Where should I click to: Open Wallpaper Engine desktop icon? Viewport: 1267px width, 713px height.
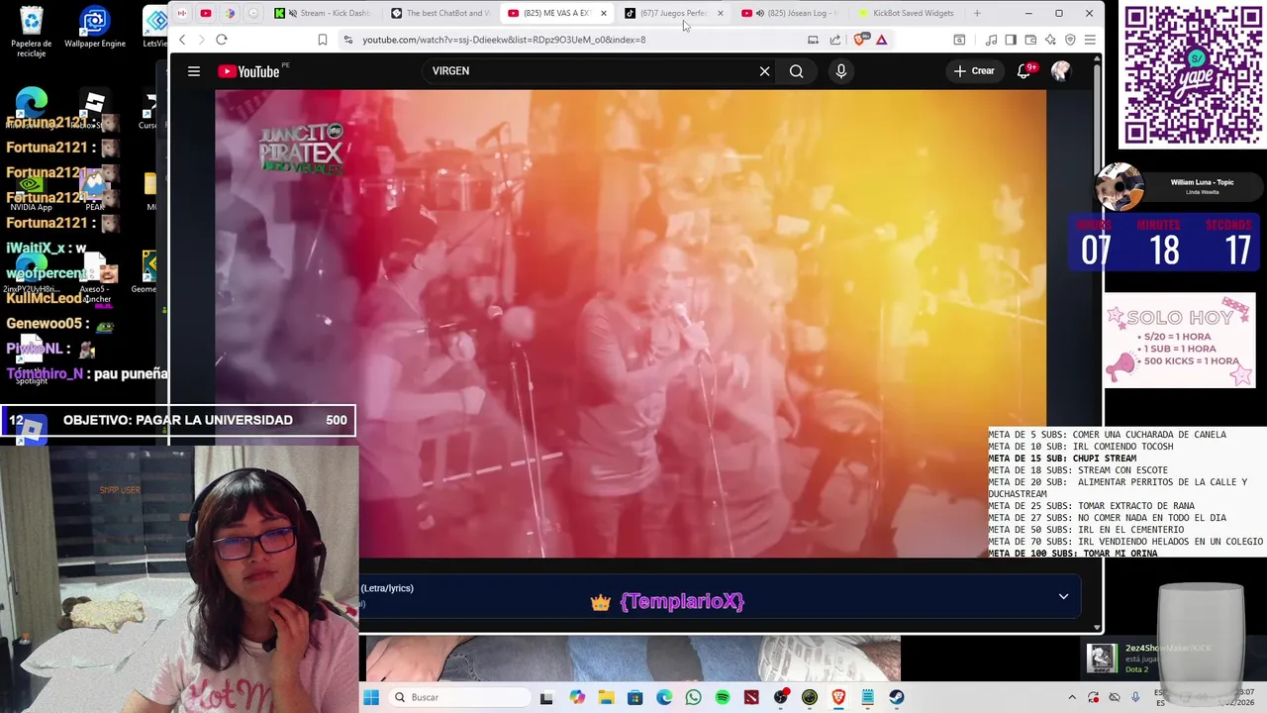click(x=95, y=28)
